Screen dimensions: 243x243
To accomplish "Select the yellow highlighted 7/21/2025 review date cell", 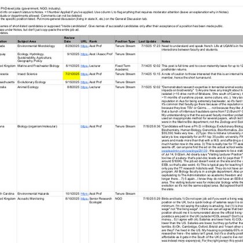I will (72, 76).
